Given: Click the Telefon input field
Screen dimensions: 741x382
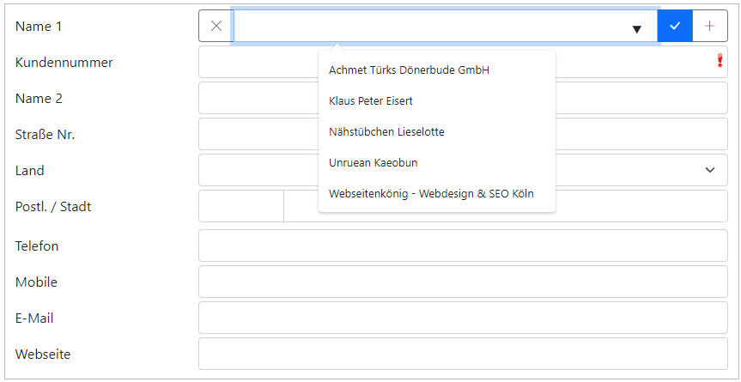Looking at the screenshot, I should (463, 246).
